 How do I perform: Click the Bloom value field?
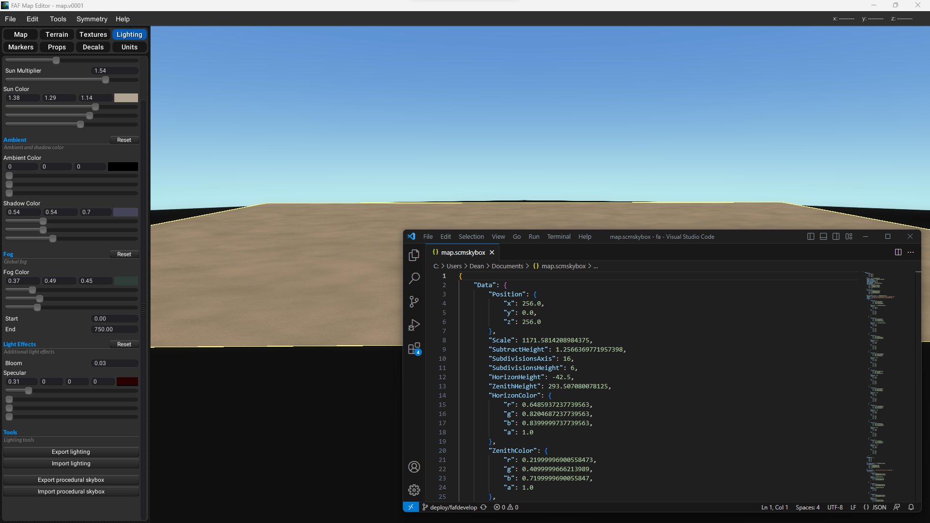(x=115, y=363)
